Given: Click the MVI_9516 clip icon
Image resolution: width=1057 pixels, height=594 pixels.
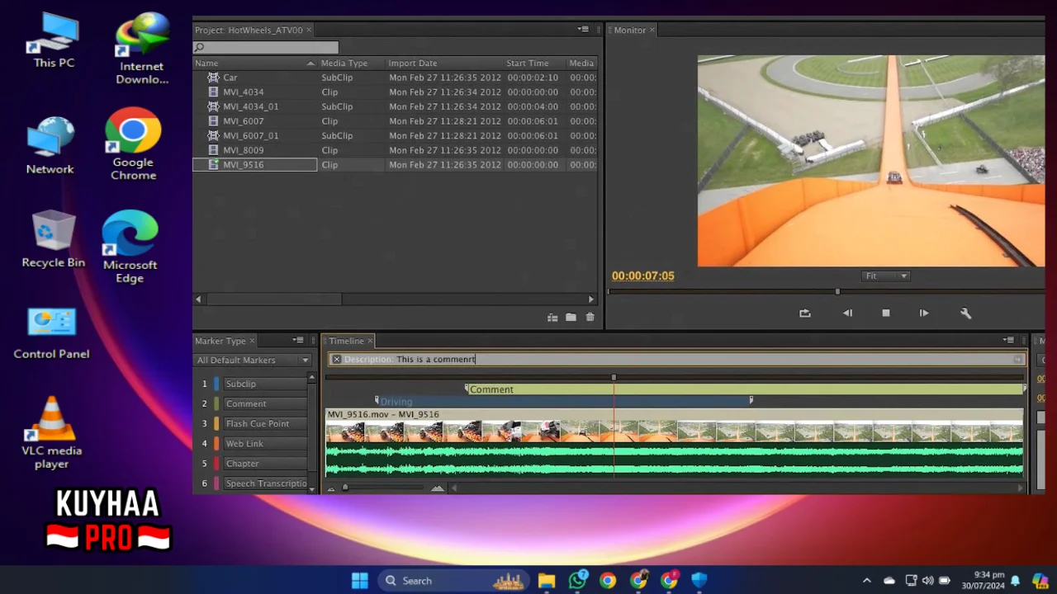Looking at the screenshot, I should point(213,165).
